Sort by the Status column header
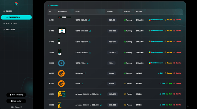Image resolution: width=197 pixels, height=109 pixels. [127, 11]
